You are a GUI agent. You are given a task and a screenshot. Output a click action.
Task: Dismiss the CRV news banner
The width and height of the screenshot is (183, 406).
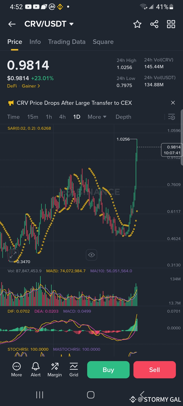[x=173, y=103]
